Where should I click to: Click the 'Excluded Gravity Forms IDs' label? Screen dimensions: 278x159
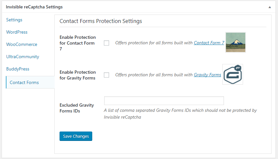[x=77, y=108]
